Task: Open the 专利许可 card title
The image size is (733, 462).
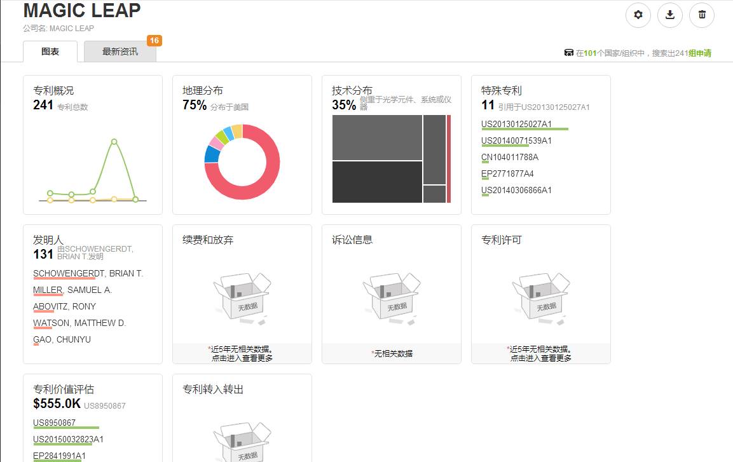Action: pyautogui.click(x=501, y=240)
